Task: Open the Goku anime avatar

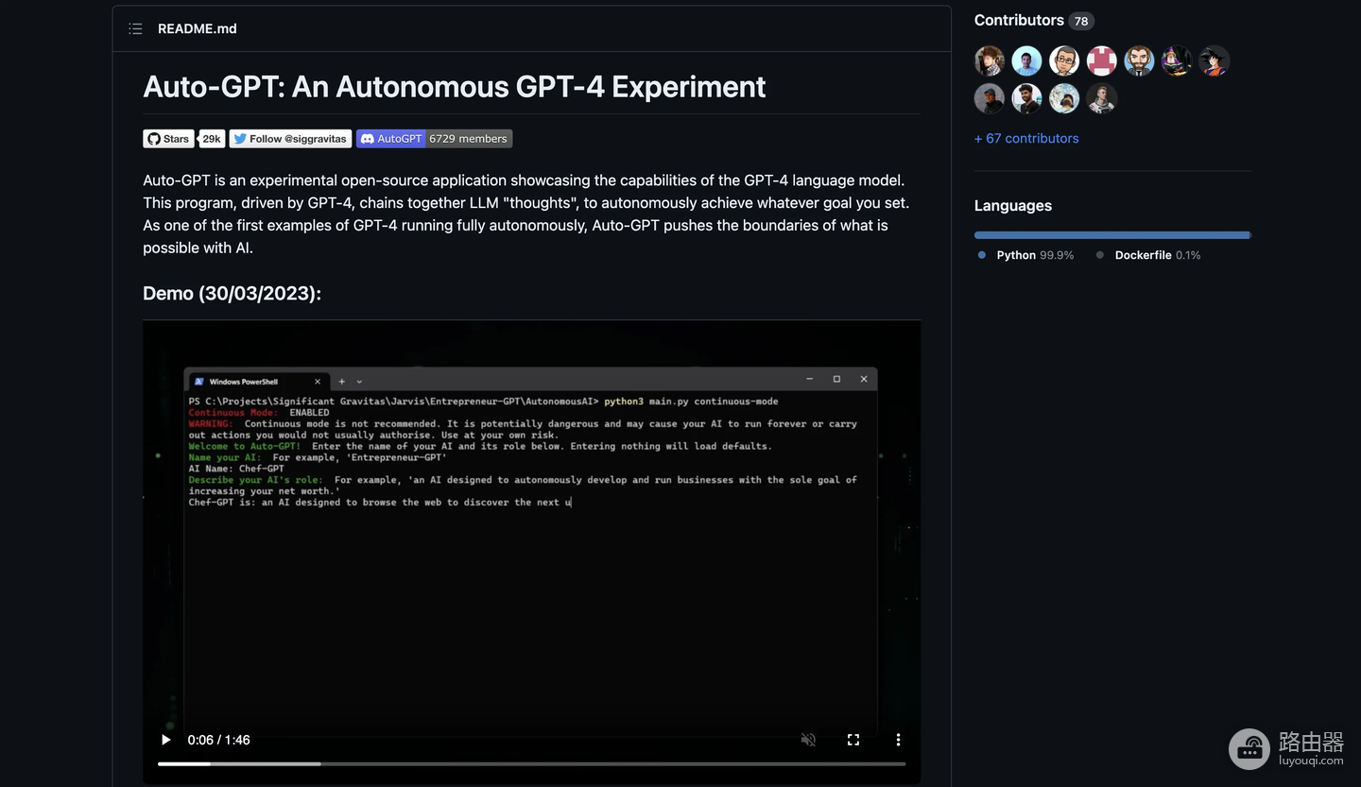Action: [1214, 61]
